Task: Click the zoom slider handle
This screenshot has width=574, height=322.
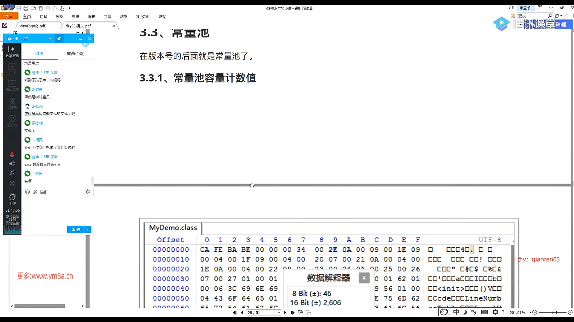Action: click(x=556, y=312)
